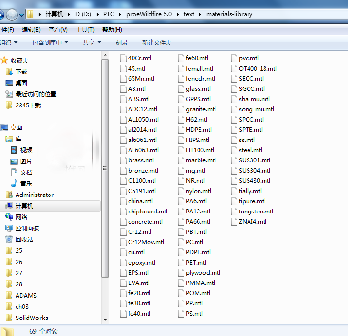Click navigation pane scroll down arrow

(x=105, y=320)
